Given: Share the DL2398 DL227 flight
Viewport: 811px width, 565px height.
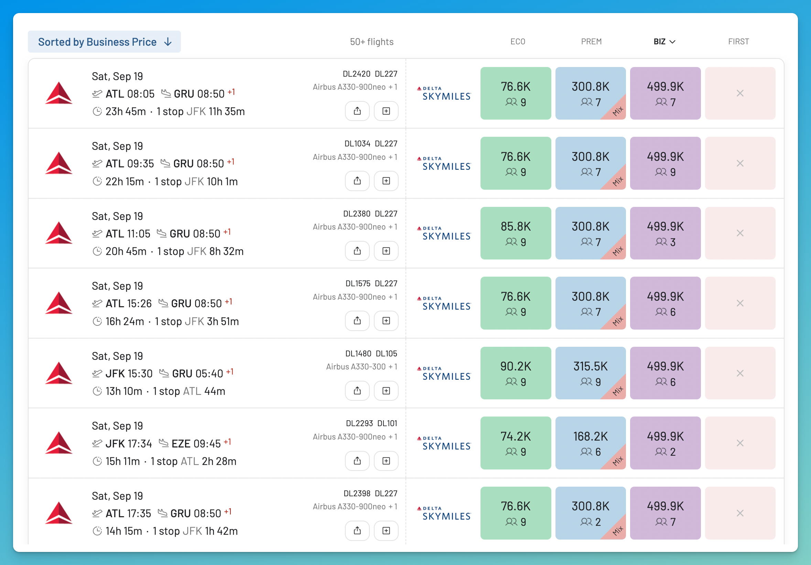Looking at the screenshot, I should pos(357,531).
